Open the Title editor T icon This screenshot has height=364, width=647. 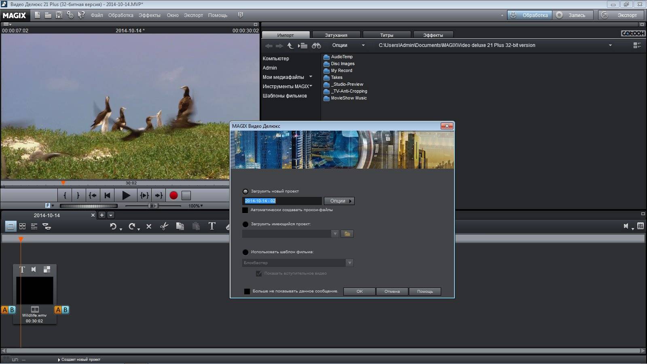[x=211, y=226]
